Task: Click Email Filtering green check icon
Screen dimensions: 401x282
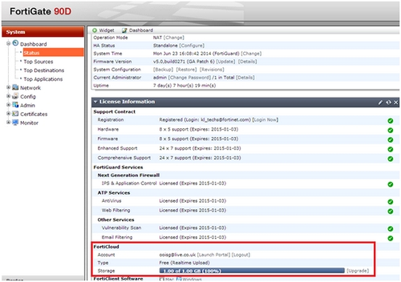Action: tap(390, 238)
